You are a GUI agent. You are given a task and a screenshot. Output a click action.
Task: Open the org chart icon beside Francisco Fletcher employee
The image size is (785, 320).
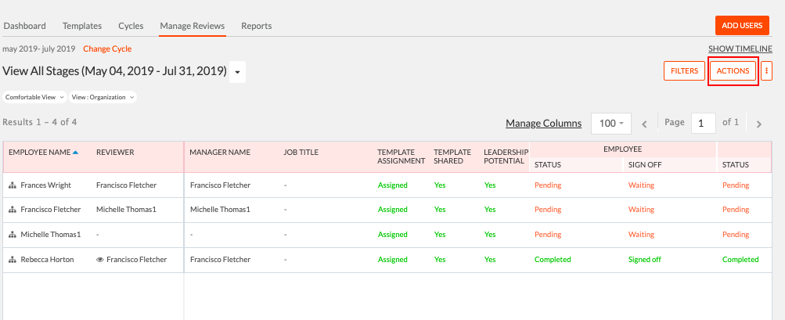coord(12,210)
